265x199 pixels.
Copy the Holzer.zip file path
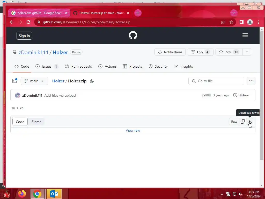(92, 81)
